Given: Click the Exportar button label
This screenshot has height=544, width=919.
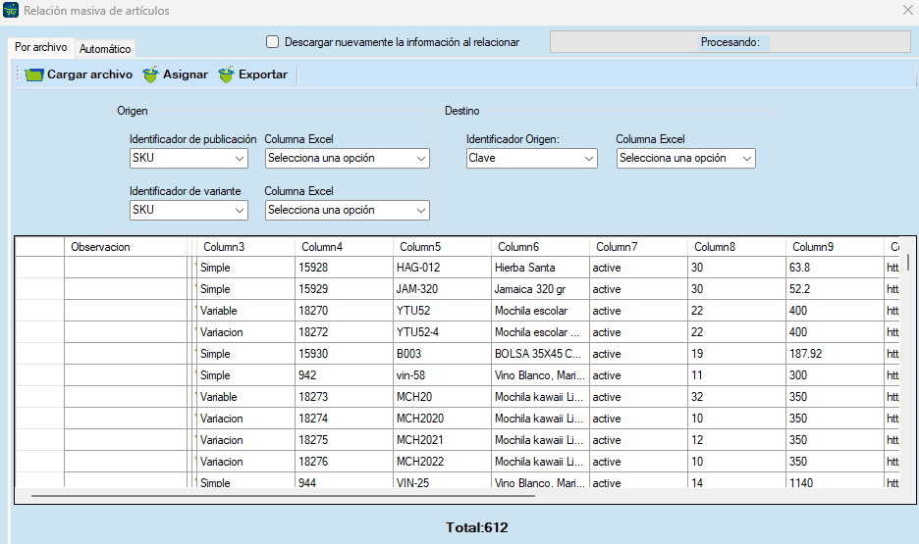Looking at the screenshot, I should (x=263, y=74).
